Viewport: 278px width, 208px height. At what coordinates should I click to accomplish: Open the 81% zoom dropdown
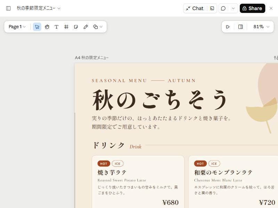pyautogui.click(x=261, y=27)
